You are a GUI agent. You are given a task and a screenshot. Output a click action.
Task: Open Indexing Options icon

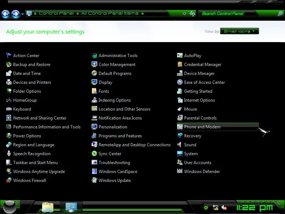(x=94, y=100)
